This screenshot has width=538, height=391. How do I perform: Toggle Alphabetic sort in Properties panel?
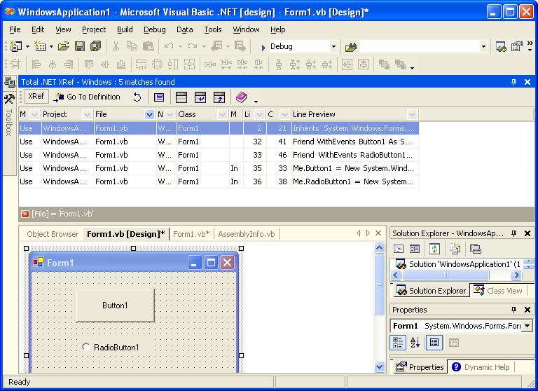tap(415, 343)
